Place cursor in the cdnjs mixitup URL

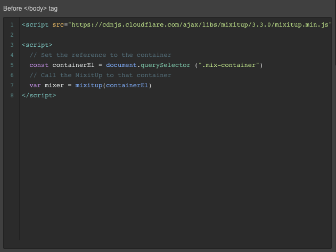(200, 25)
